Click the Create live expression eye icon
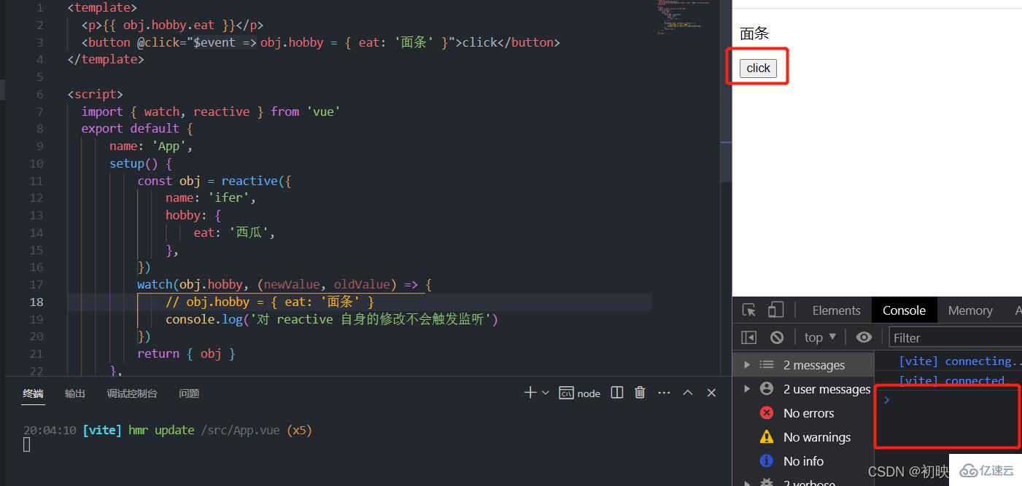This screenshot has width=1022, height=486. coord(864,336)
